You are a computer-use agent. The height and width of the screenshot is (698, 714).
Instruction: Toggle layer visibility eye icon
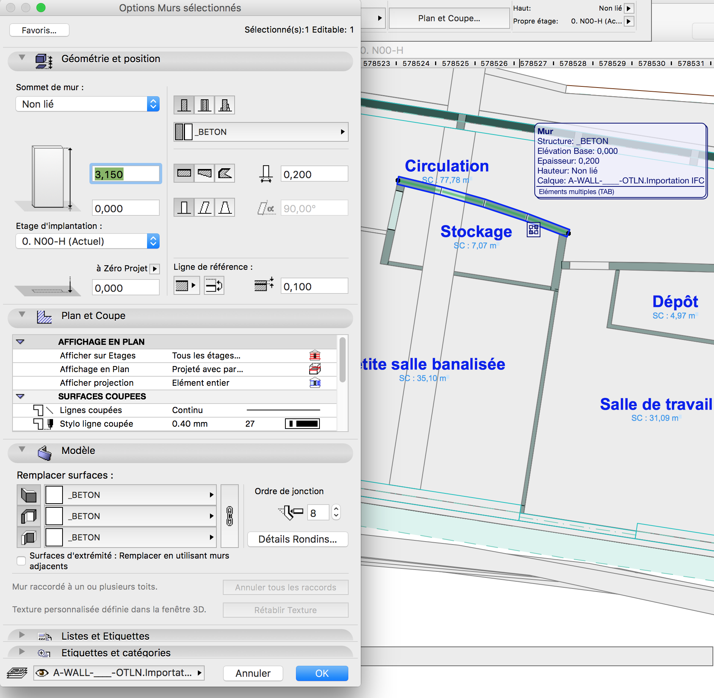point(42,673)
